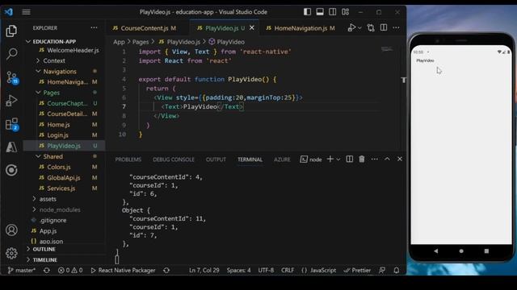517x290 pixels.
Task: Click Synchronize Changes icon in status bar
Action: (x=47, y=271)
